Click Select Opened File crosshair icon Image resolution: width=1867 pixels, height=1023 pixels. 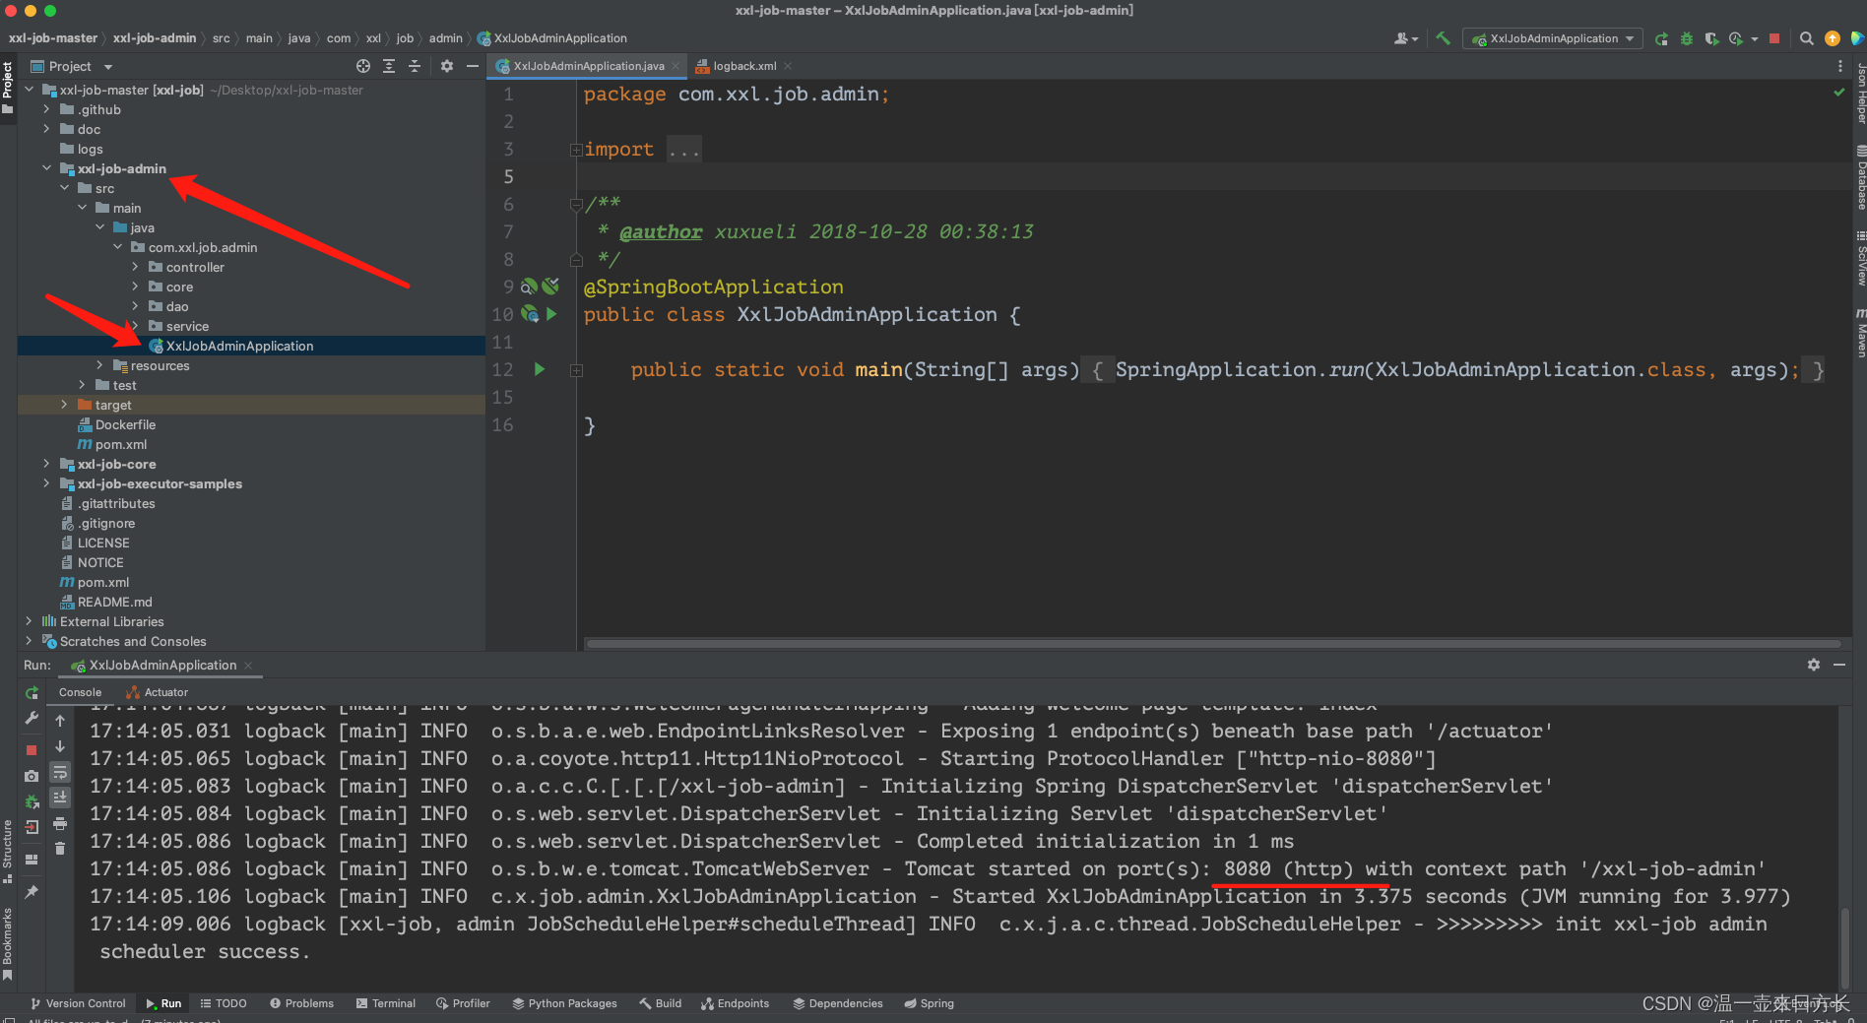point(363,66)
